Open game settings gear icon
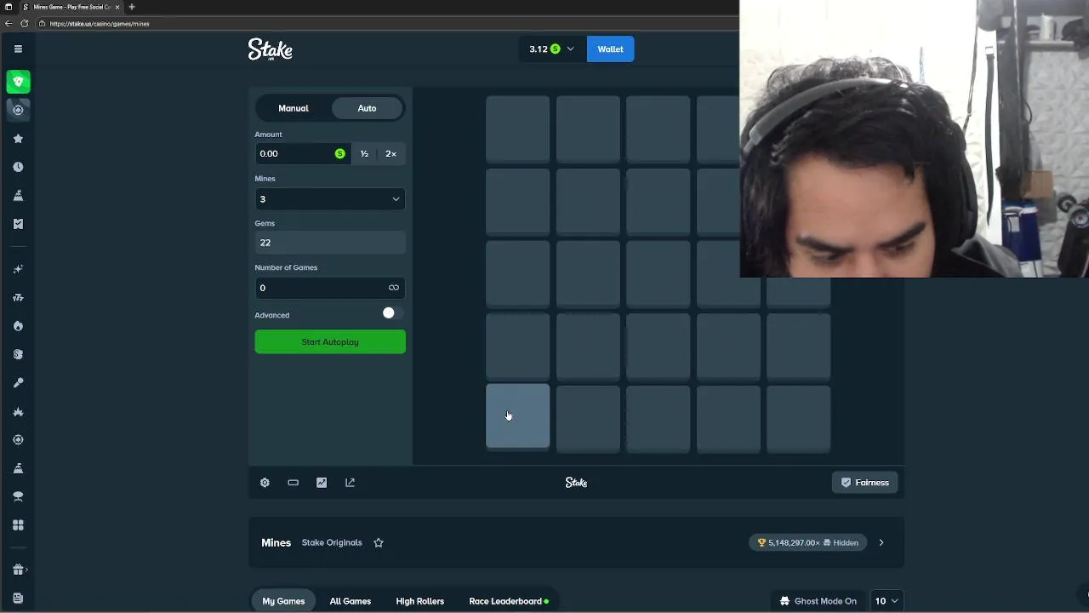This screenshot has width=1089, height=613. (265, 483)
